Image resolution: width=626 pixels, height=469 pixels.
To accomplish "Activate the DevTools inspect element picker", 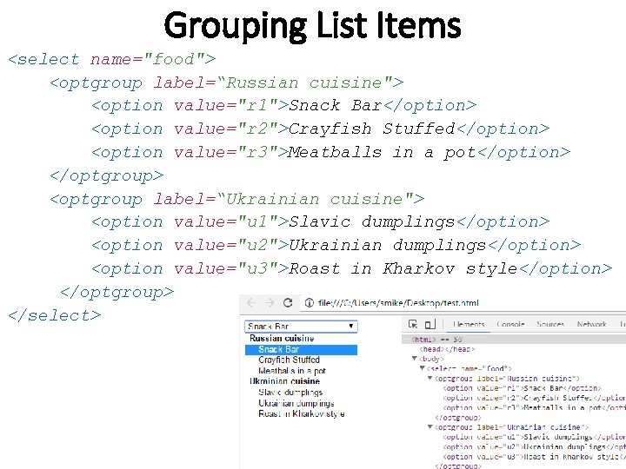I will pos(413,324).
